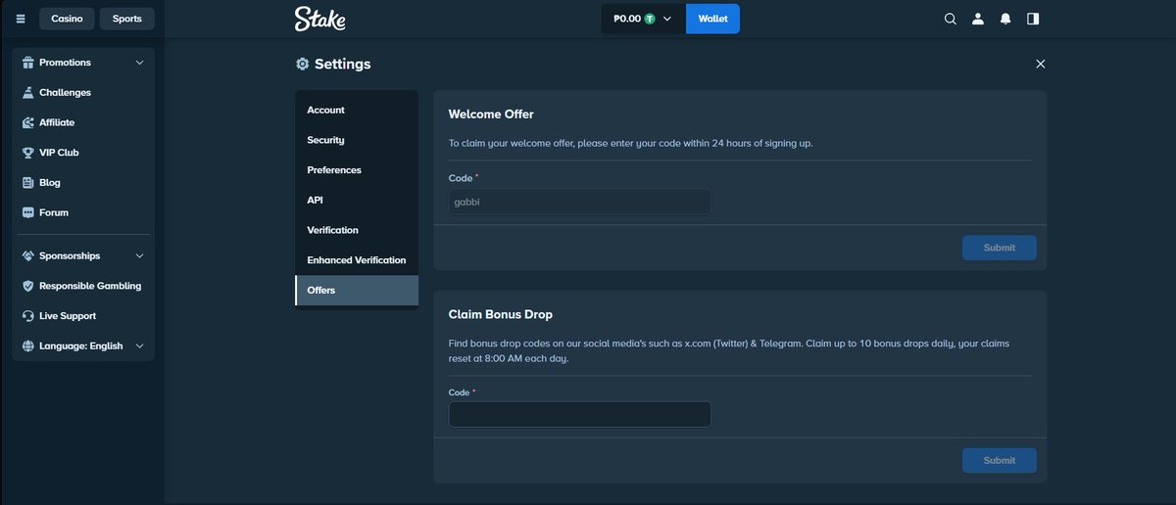This screenshot has width=1176, height=505.
Task: Open Responsible Gambling page
Action: (x=90, y=286)
